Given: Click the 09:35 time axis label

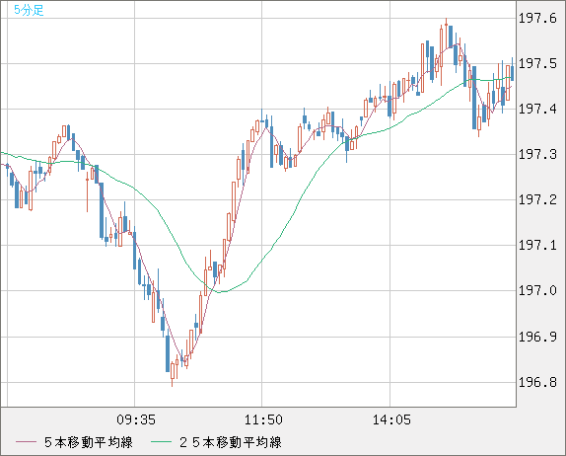Looking at the screenshot, I should click(x=136, y=419).
